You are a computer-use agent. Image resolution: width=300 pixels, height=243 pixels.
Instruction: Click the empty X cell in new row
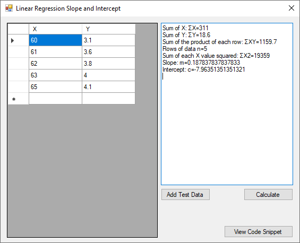[x=55, y=99]
